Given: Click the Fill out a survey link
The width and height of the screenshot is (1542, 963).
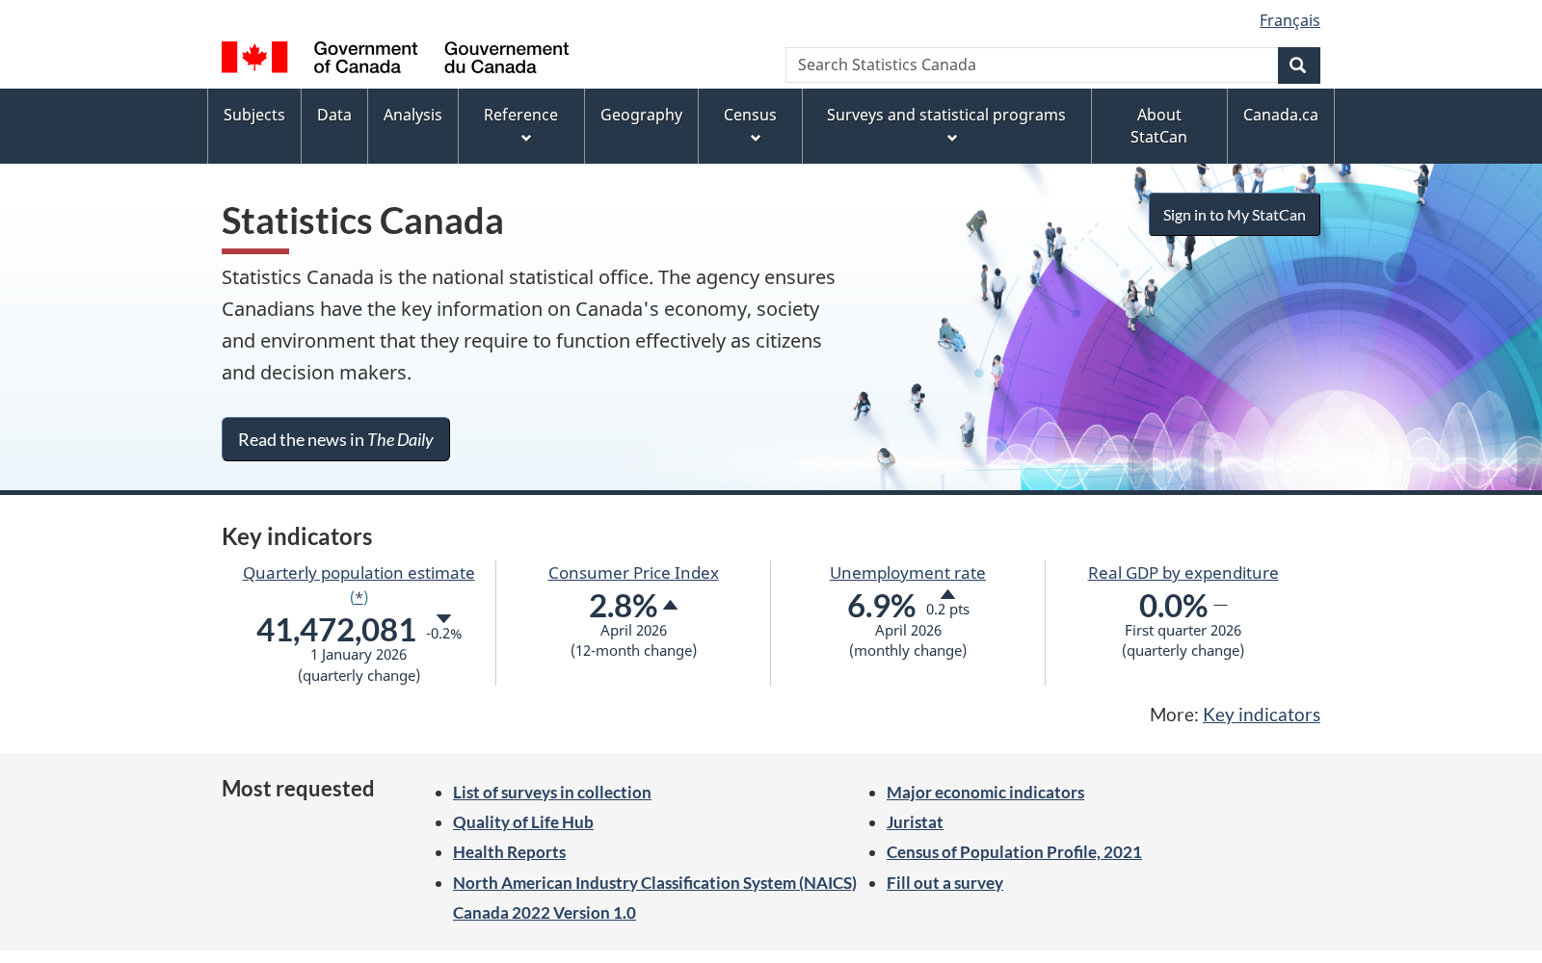Looking at the screenshot, I should pyautogui.click(x=944, y=883).
